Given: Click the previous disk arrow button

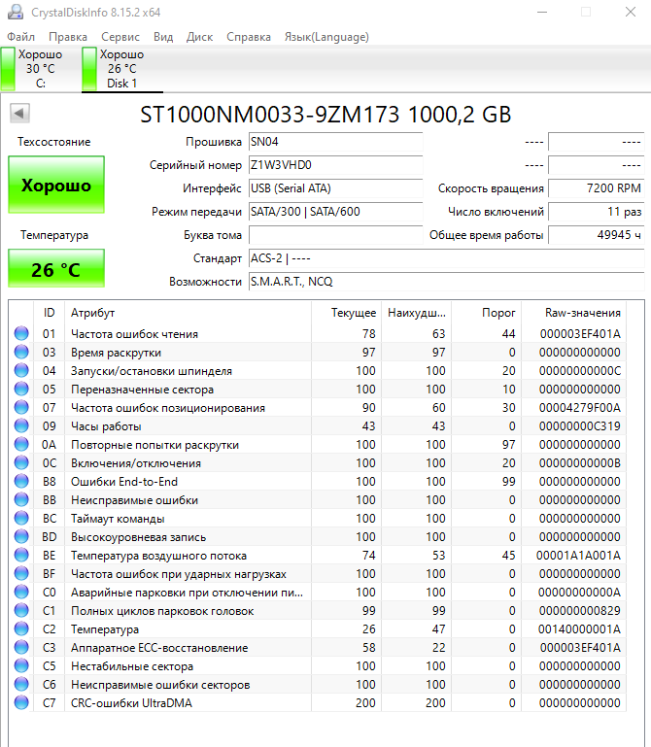Looking at the screenshot, I should [20, 114].
